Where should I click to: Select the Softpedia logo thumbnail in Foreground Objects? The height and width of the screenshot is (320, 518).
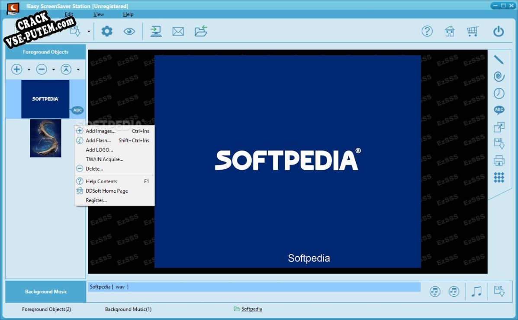pyautogui.click(x=45, y=99)
